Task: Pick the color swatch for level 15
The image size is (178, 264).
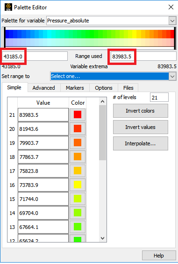Action: tap(78, 199)
